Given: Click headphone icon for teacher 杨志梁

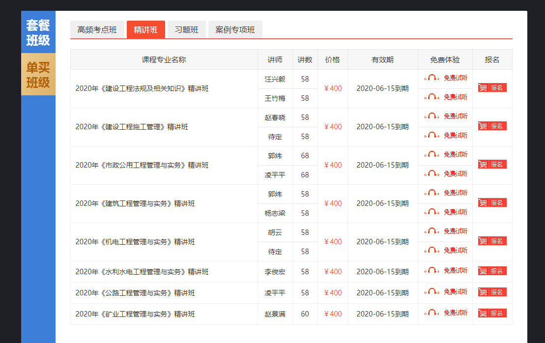Looking at the screenshot, I should [431, 212].
